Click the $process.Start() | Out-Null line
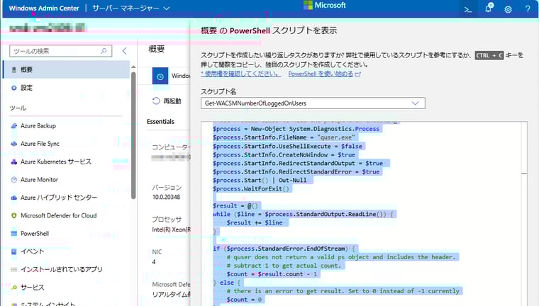 click(x=260, y=180)
